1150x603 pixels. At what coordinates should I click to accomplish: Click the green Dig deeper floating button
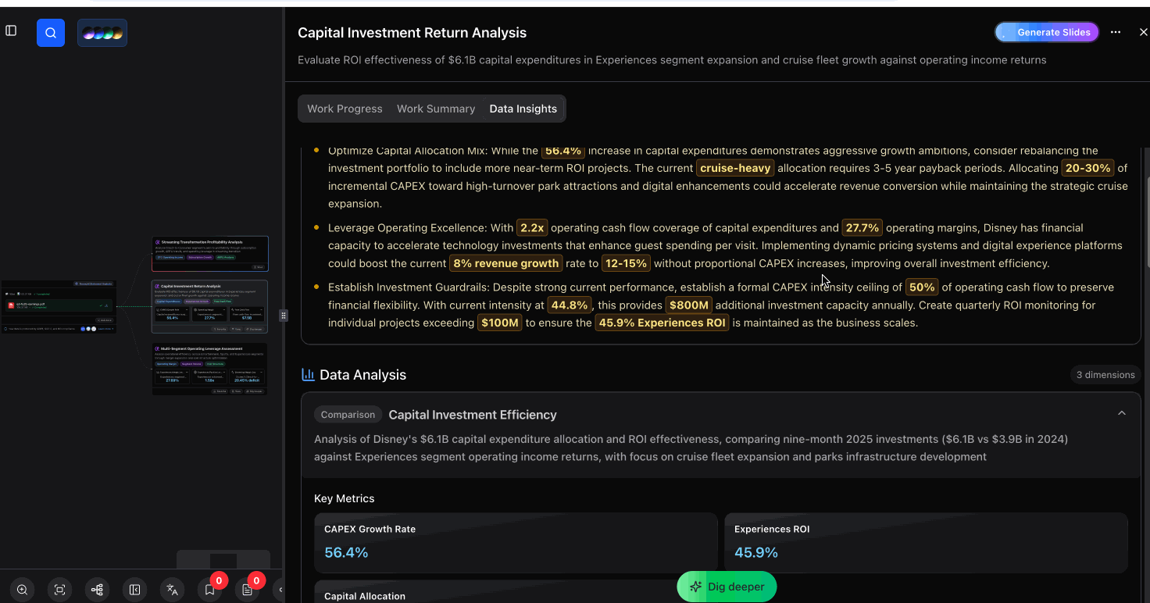click(727, 587)
